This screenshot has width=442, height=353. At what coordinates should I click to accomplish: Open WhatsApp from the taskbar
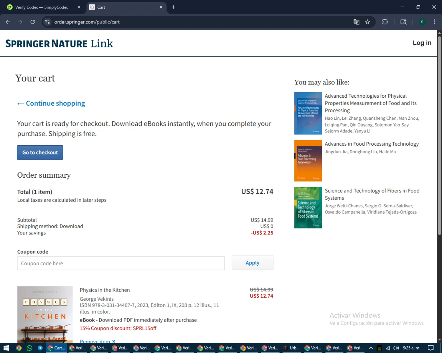(29, 348)
